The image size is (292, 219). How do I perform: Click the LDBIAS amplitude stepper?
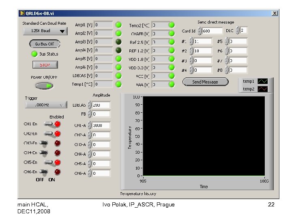[90, 105]
